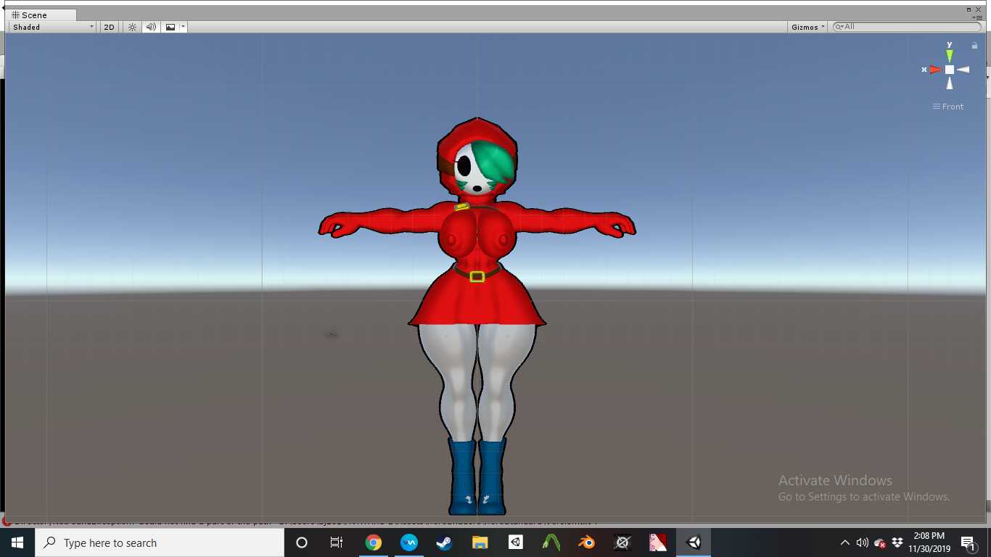991x557 pixels.
Task: Click the green Y axis gizmo cone
Action: 949,55
